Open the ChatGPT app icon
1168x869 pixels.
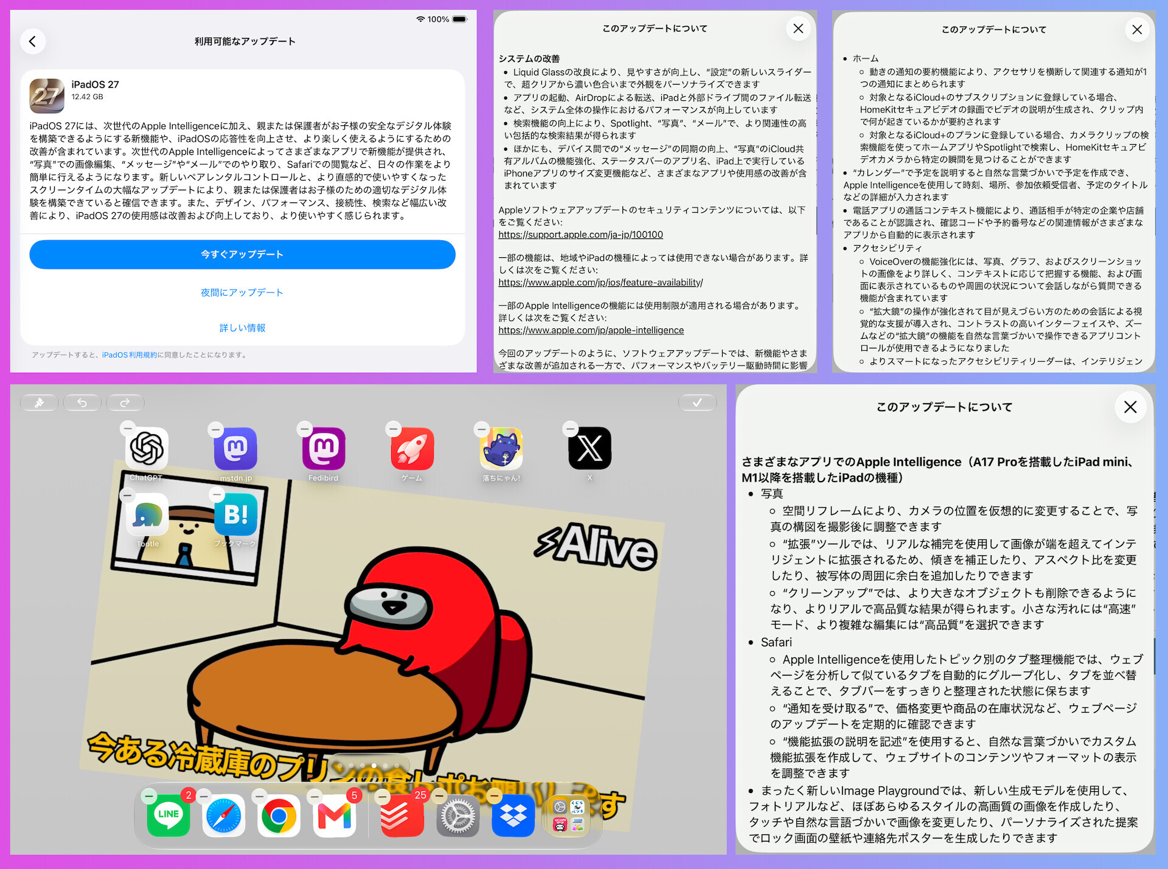click(147, 449)
